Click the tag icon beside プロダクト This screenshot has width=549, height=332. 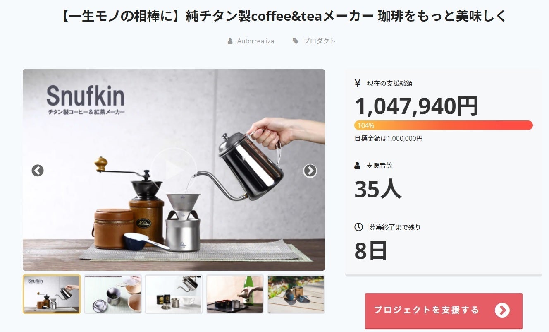coord(296,41)
